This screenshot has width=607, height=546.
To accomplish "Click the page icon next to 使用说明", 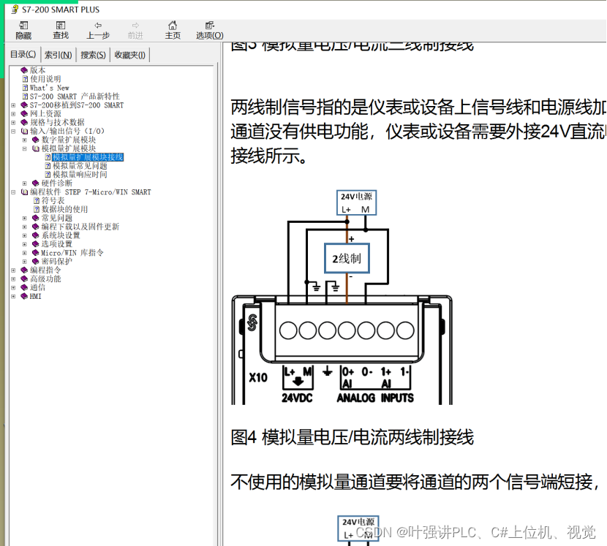I will click(25, 79).
